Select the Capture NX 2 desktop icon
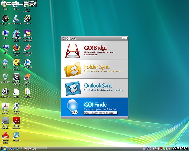This screenshot has height=151, width=189. point(5,21)
